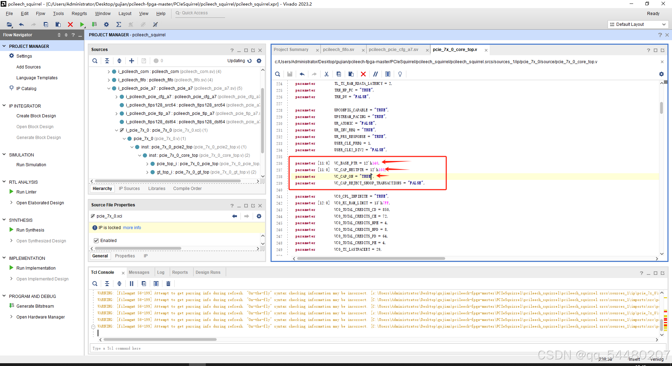Open IP Catalog

26,89
